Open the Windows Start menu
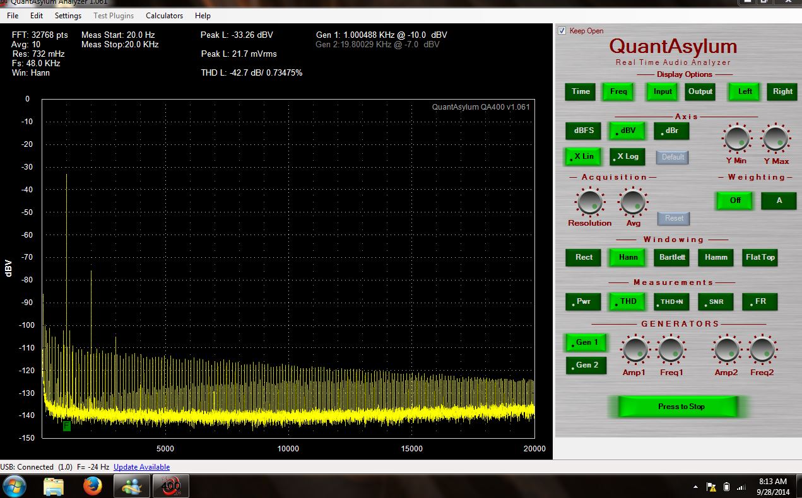This screenshot has width=802, height=498. (15, 486)
